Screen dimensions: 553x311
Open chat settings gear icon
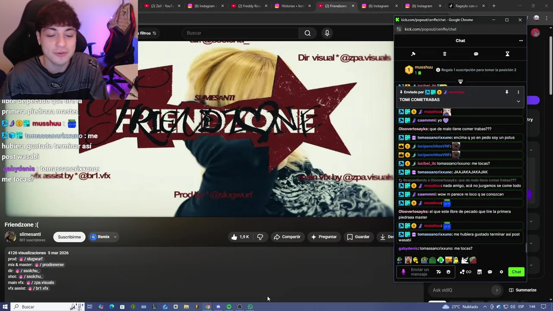[501, 272]
